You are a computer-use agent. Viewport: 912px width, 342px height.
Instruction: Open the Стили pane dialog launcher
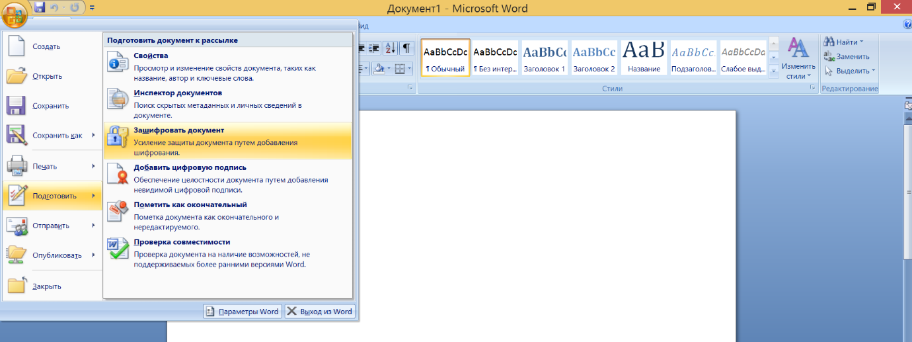(812, 88)
